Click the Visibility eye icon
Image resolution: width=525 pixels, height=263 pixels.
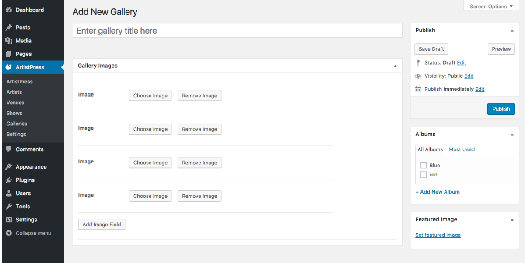(x=418, y=76)
